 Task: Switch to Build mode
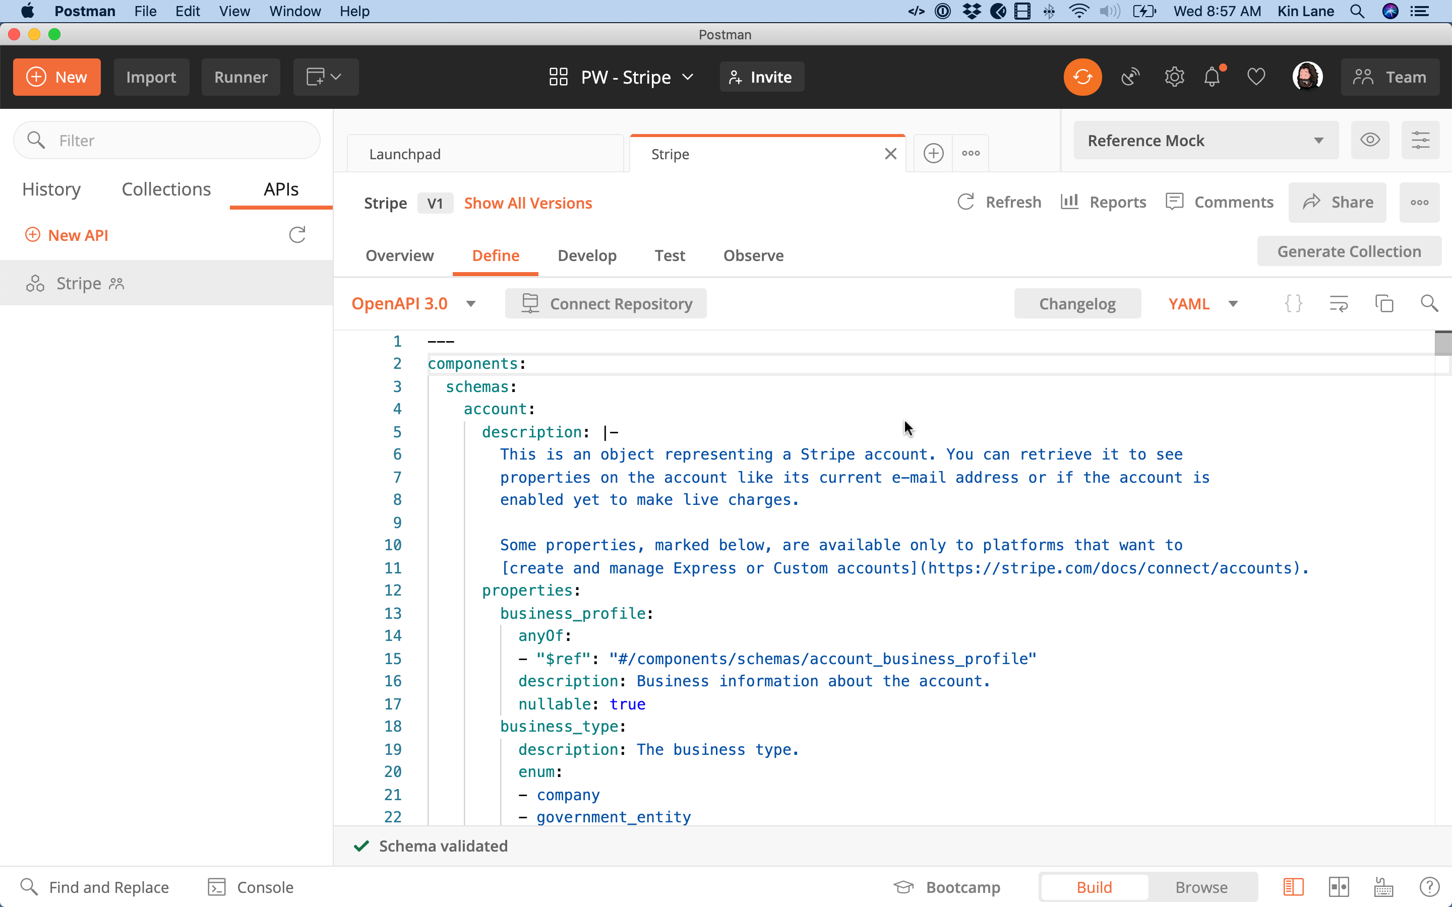(x=1094, y=887)
